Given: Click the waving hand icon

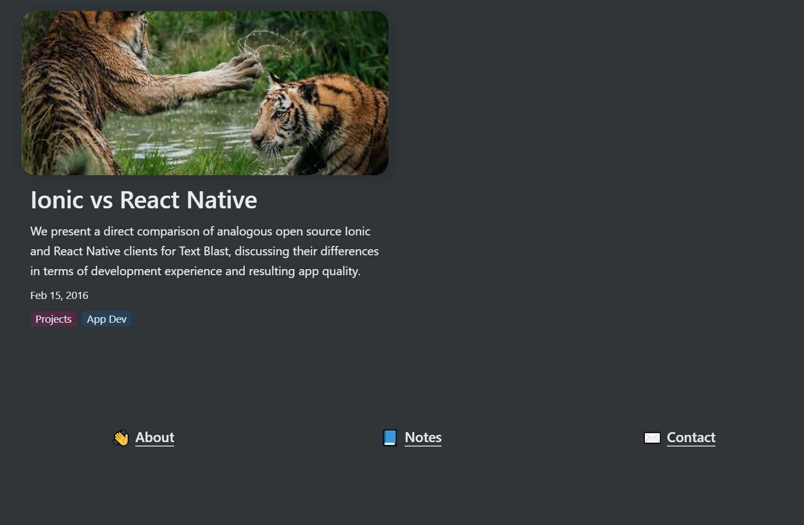Looking at the screenshot, I should pyautogui.click(x=121, y=438).
